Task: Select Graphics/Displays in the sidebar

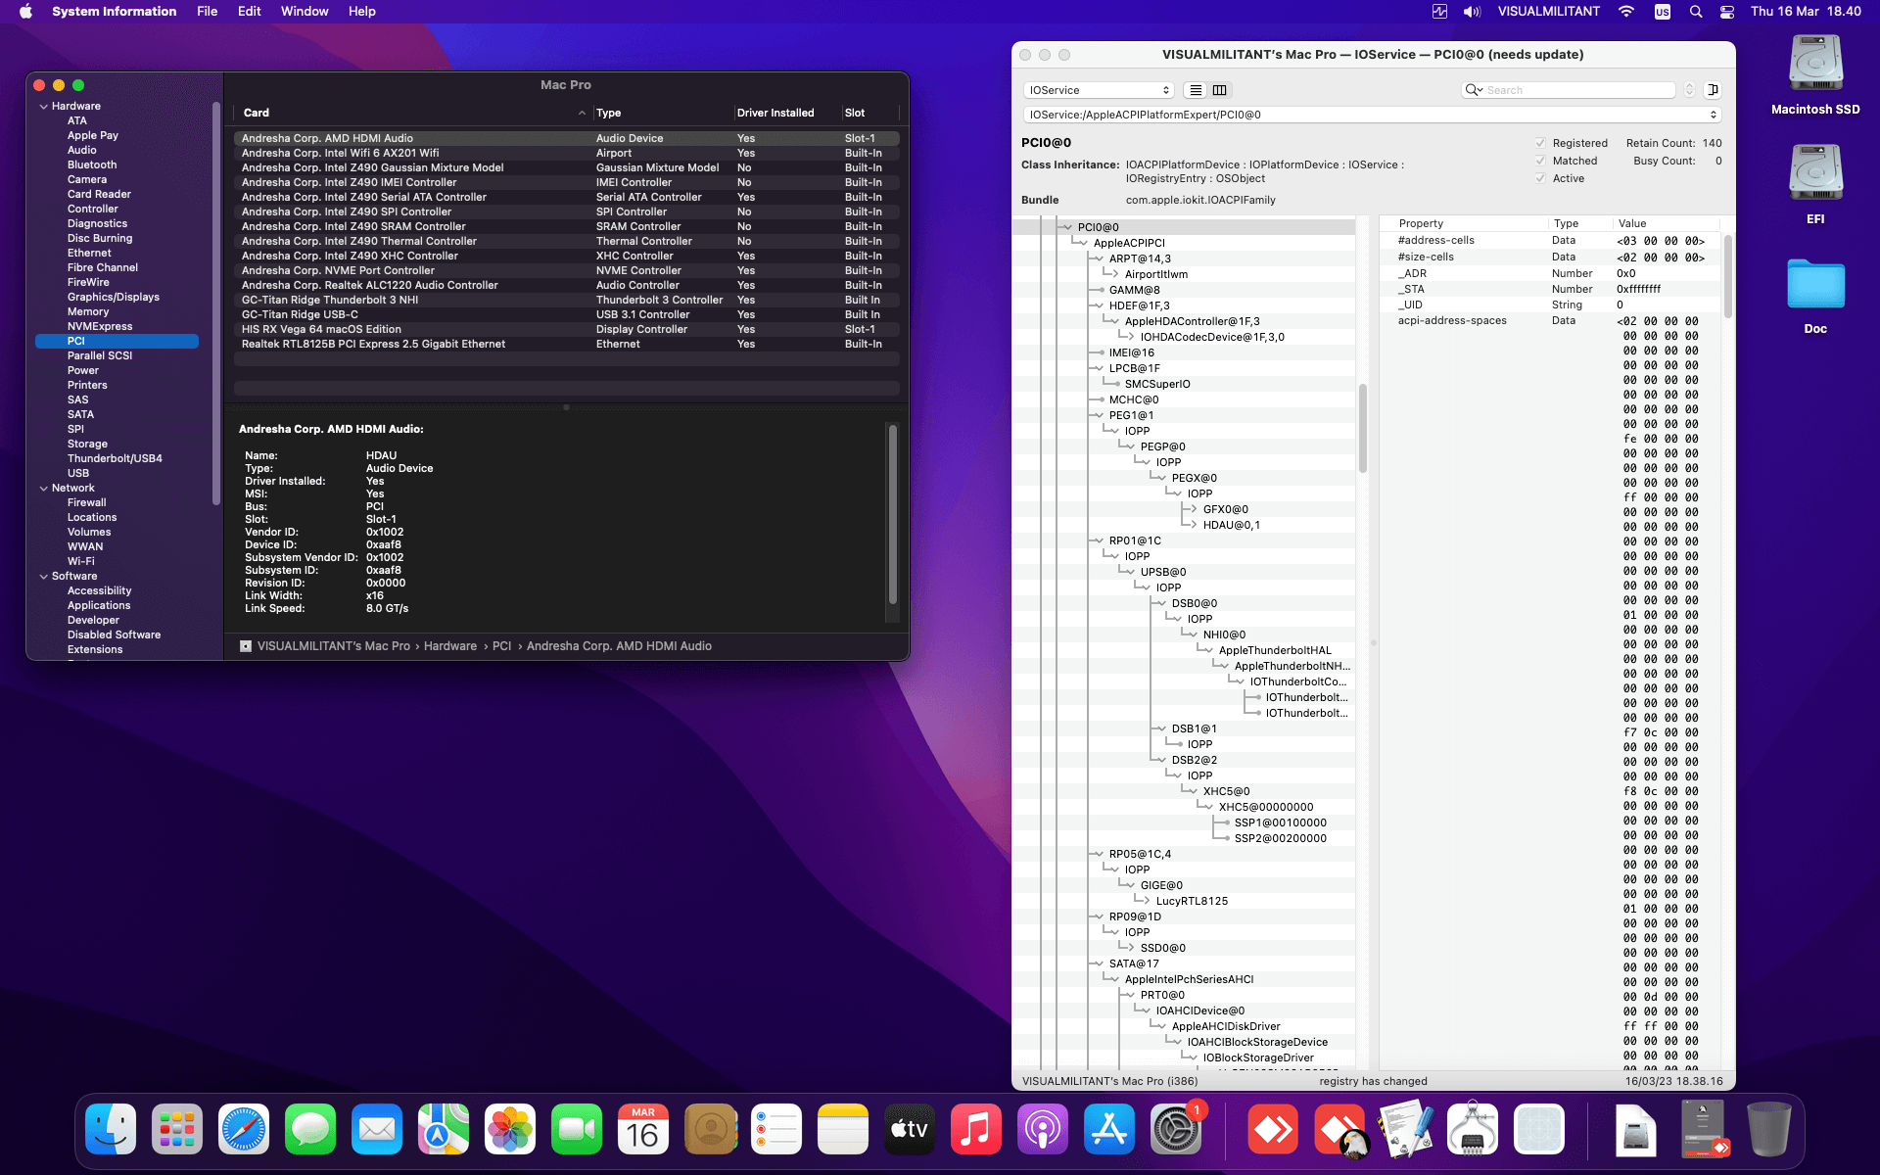Action: [113, 297]
